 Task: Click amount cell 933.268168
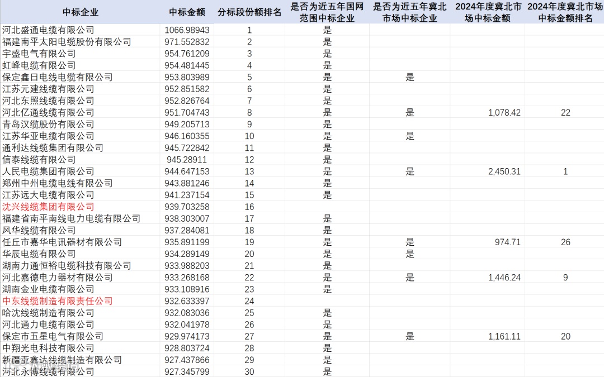coord(187,278)
